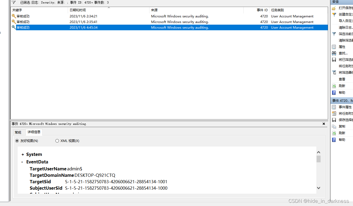Close the event preview pane with X
353x206 pixels.
324,124
